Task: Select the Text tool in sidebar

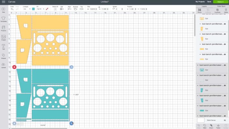Action: pos(3,47)
